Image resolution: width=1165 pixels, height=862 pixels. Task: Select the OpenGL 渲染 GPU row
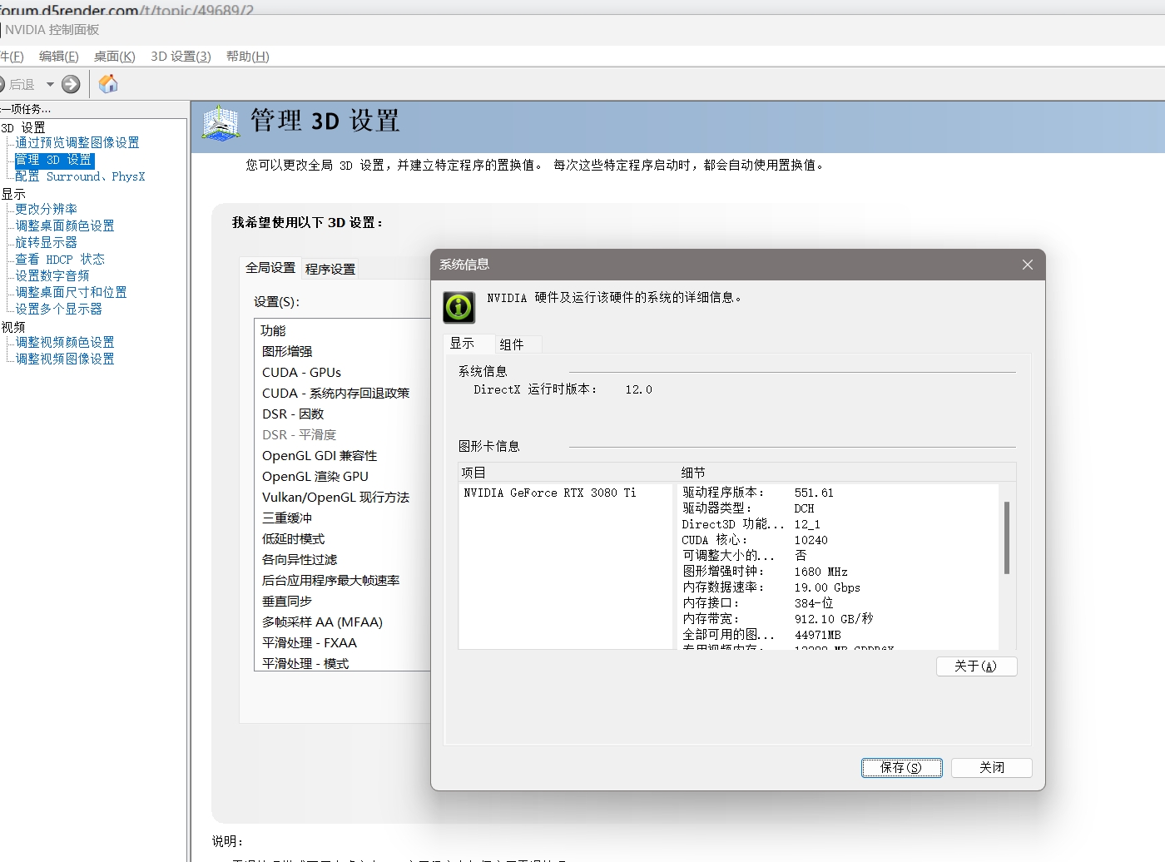[x=343, y=476]
